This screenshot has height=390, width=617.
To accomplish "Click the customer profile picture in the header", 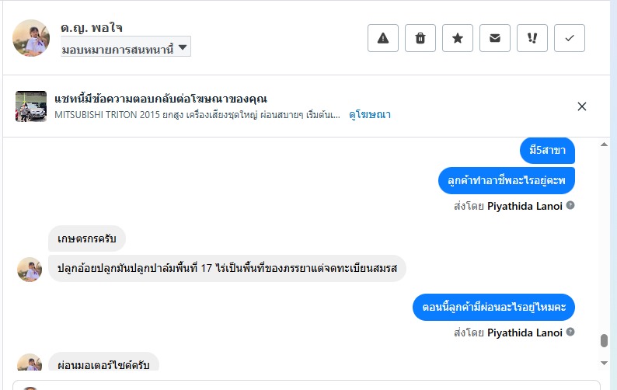I will click(31, 38).
